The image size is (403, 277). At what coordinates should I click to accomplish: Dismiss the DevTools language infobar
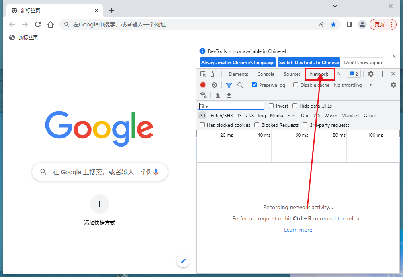pyautogui.click(x=394, y=57)
